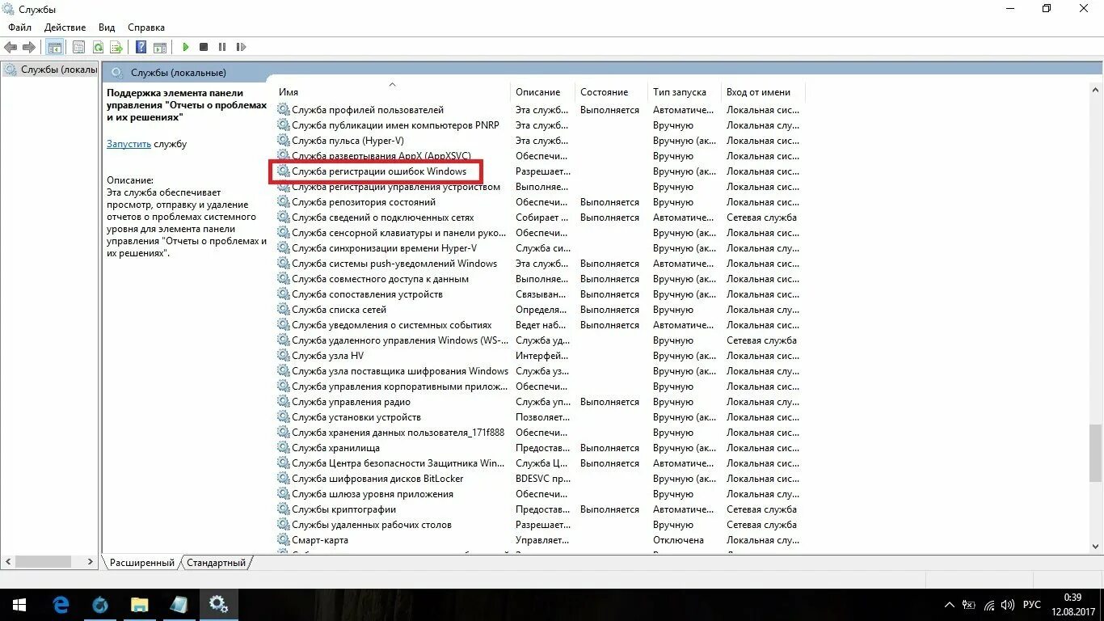The width and height of the screenshot is (1104, 621).
Task: Open the Файл menu
Action: click(19, 27)
